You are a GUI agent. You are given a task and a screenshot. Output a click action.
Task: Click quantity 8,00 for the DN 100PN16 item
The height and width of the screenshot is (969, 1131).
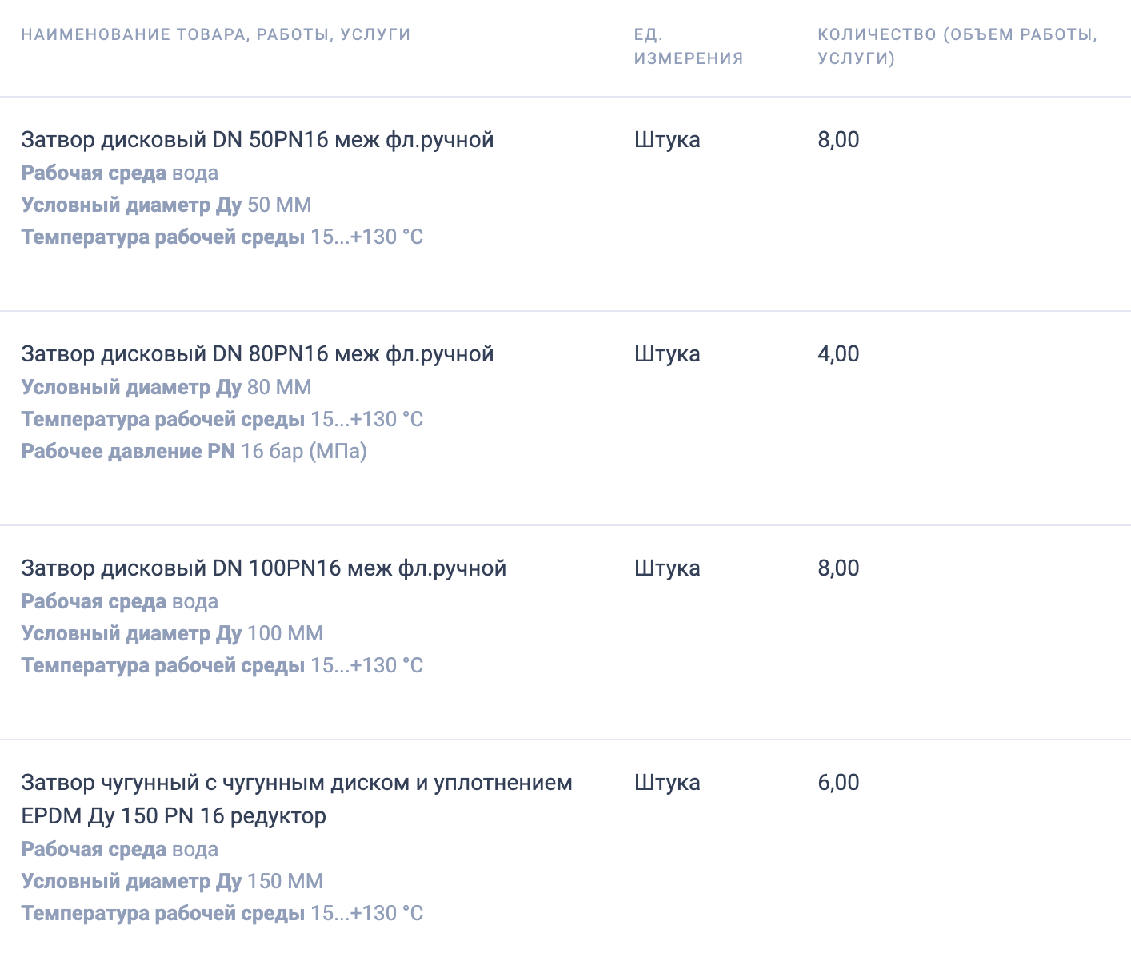[x=838, y=568]
